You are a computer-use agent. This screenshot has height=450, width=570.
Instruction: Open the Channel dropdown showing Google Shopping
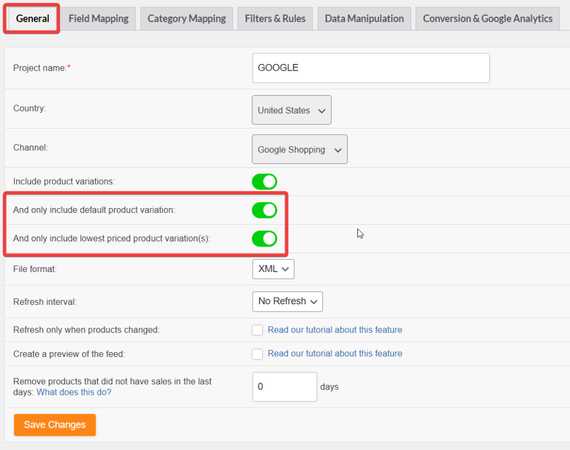(x=299, y=149)
